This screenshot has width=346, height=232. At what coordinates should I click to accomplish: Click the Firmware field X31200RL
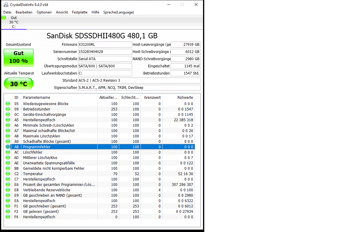[x=105, y=44]
